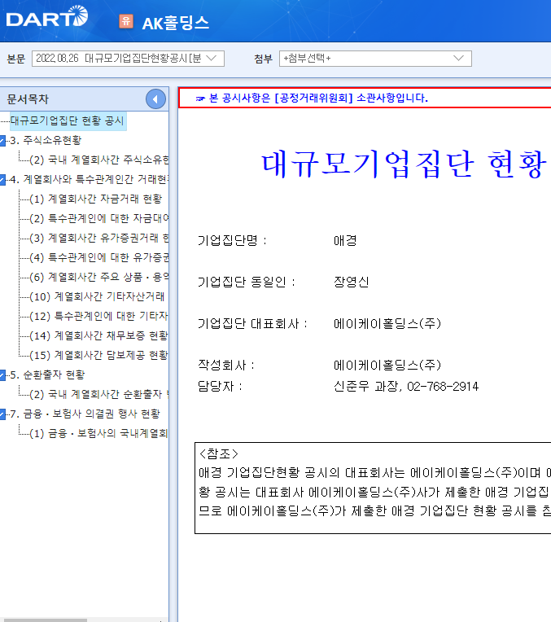Open the 첨부 attachment dropdown
Image resolution: width=551 pixels, height=622 pixels.
pyautogui.click(x=375, y=59)
